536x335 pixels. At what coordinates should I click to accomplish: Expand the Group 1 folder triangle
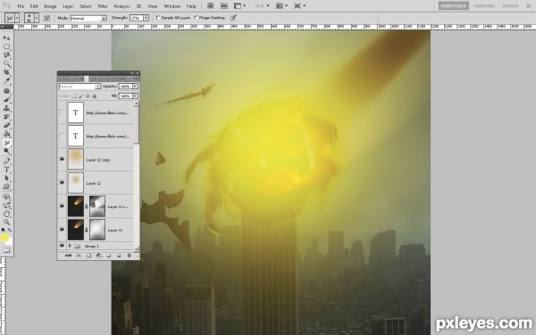(x=70, y=246)
